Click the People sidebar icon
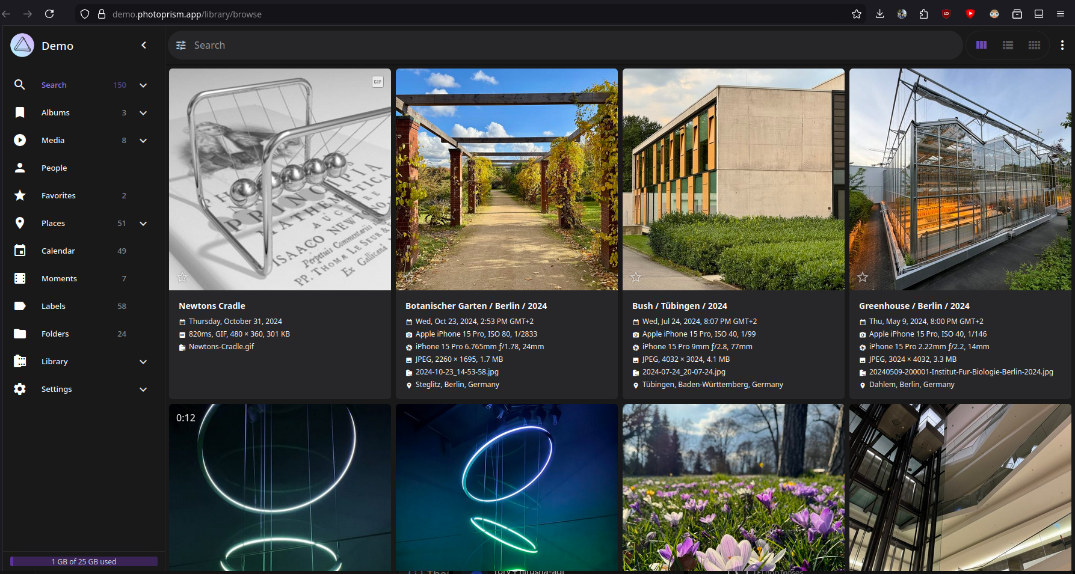Viewport: 1075px width, 574px height. pyautogui.click(x=20, y=168)
